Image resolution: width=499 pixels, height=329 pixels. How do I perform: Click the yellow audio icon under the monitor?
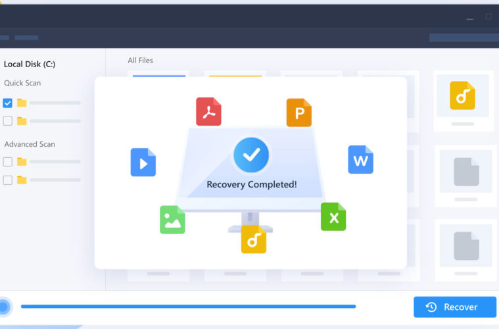[x=253, y=240]
